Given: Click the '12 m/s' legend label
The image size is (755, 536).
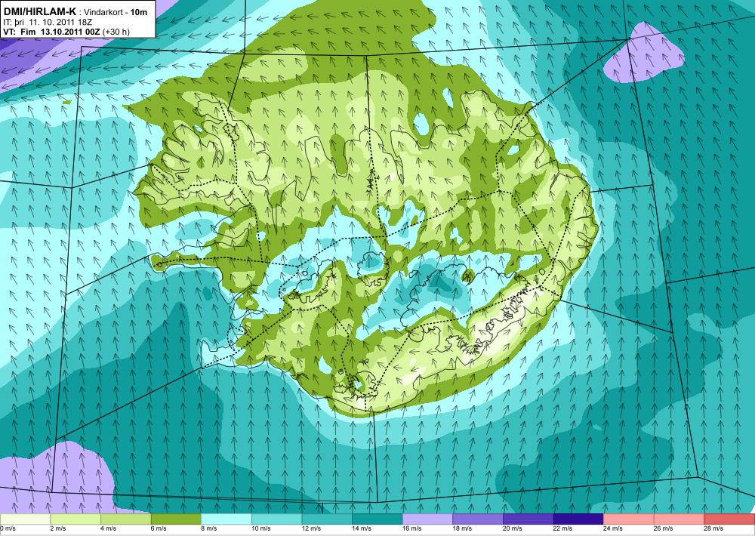Looking at the screenshot, I should [311, 528].
